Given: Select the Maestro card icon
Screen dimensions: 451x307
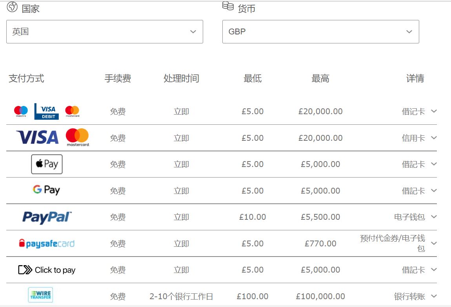Looking at the screenshot, I should click(x=20, y=111).
